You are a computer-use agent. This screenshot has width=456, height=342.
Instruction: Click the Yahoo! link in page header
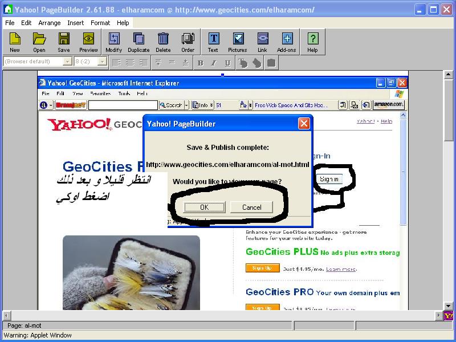pos(365,121)
